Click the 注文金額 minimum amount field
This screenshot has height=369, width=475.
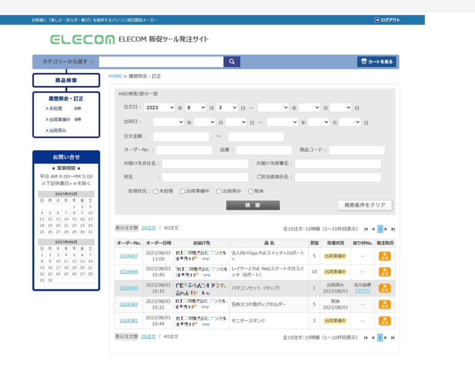(x=181, y=137)
